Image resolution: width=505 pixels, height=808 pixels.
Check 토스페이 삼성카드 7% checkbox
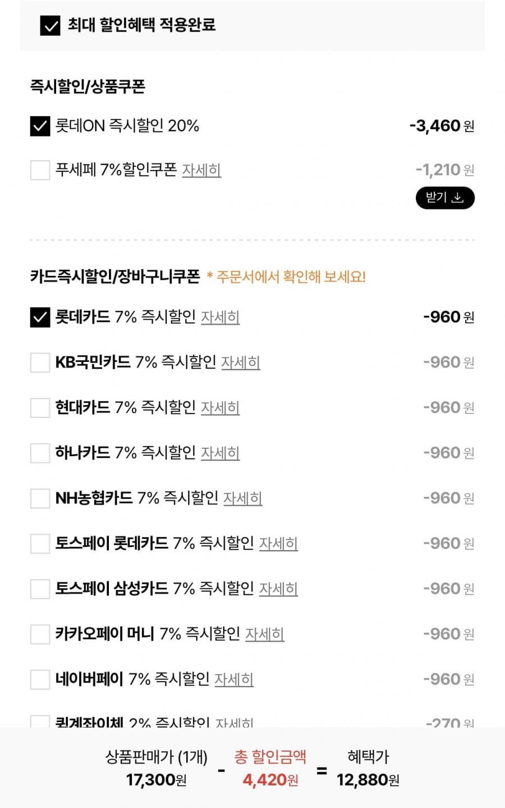pyautogui.click(x=40, y=589)
